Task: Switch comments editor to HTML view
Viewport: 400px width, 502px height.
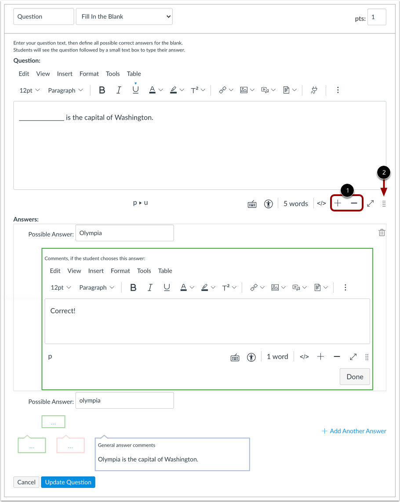Action: (304, 356)
